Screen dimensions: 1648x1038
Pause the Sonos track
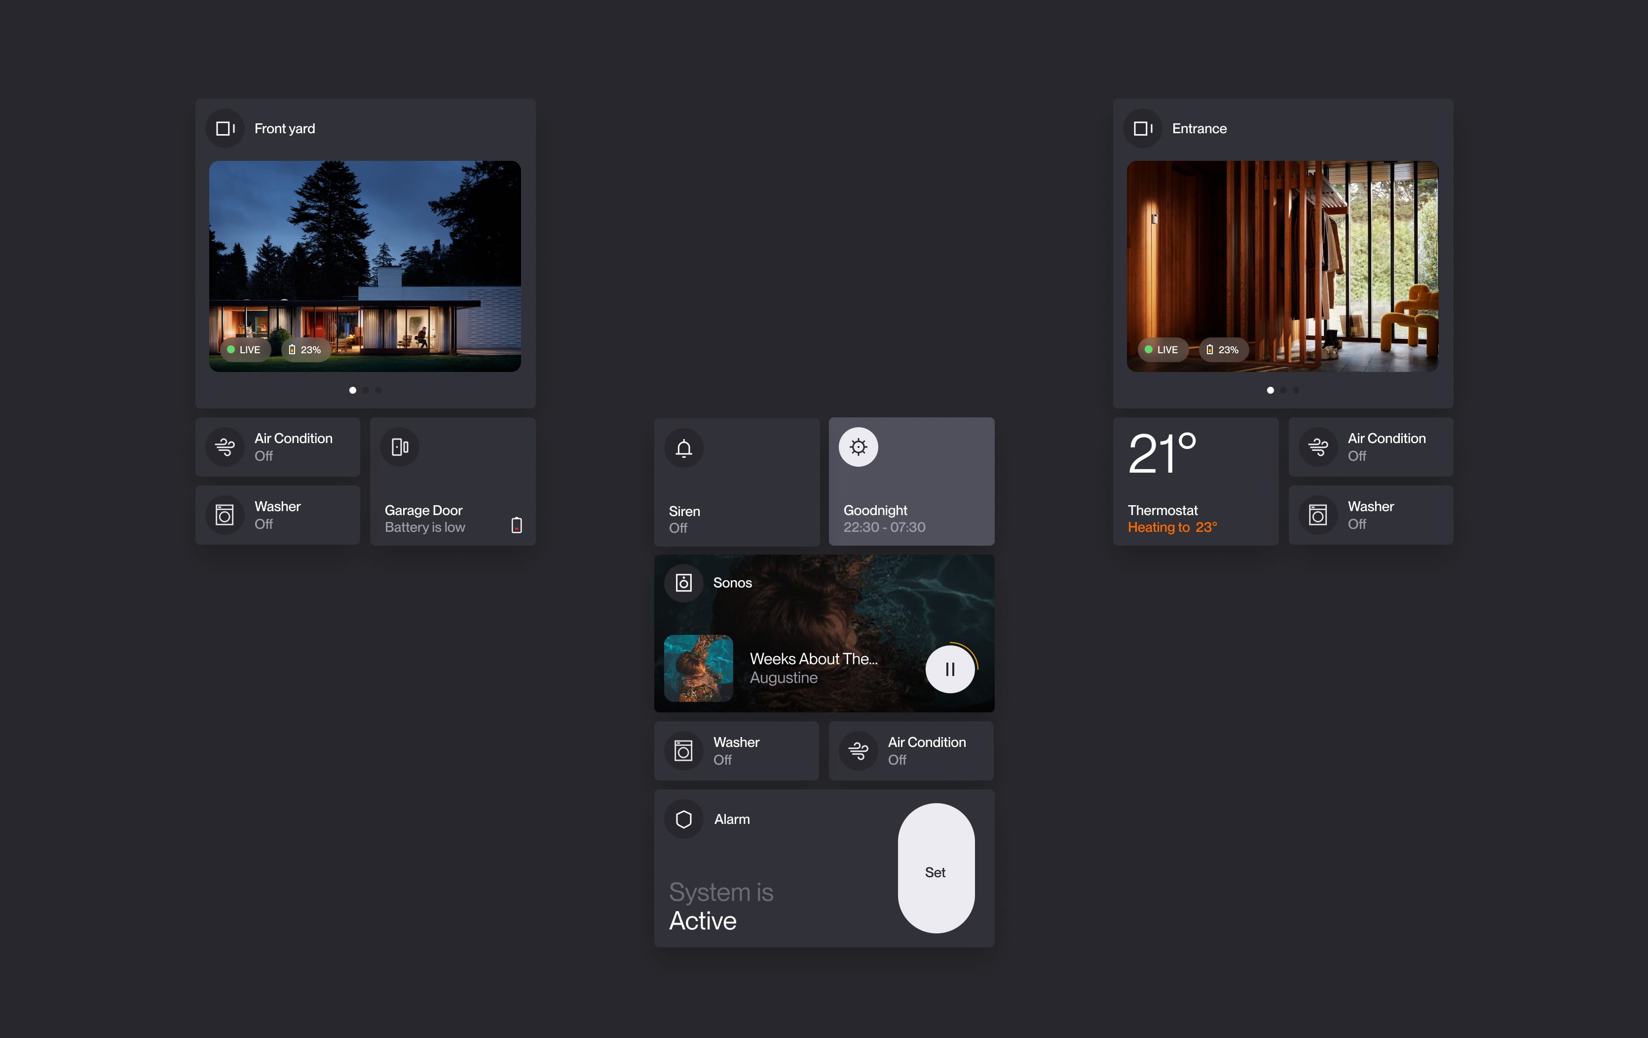(x=950, y=669)
